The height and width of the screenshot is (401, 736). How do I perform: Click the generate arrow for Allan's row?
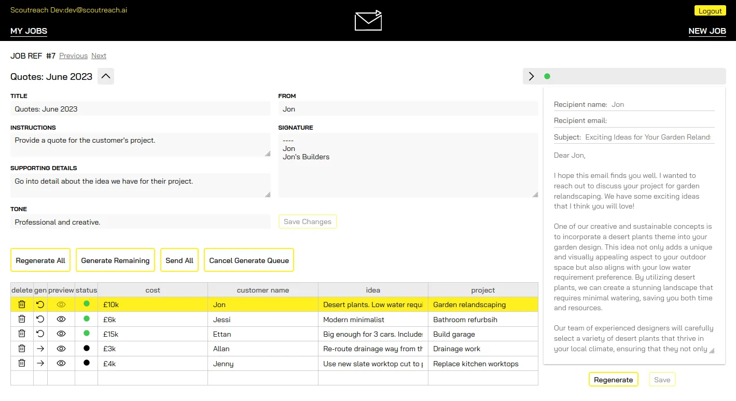[x=40, y=349]
